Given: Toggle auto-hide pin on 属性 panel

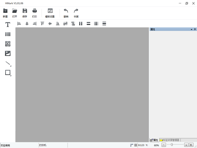Looking at the screenshot, I should click(195, 29).
